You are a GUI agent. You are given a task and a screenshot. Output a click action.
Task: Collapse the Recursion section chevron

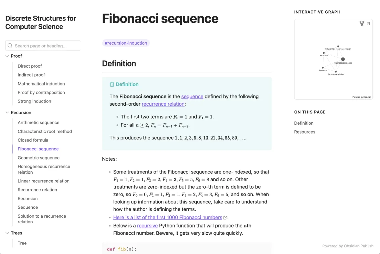click(7, 113)
